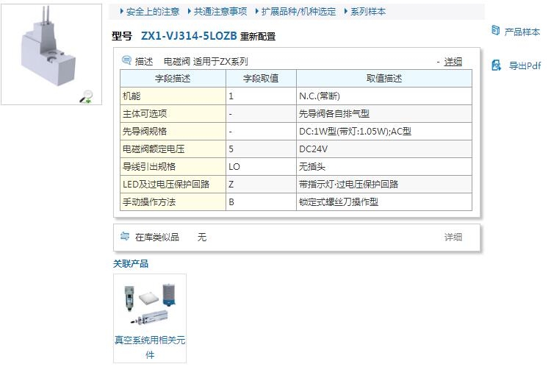Click the arrow before 系列样本

point(346,12)
